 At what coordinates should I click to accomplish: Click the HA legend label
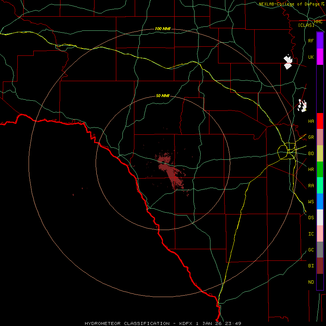[x=311, y=121]
